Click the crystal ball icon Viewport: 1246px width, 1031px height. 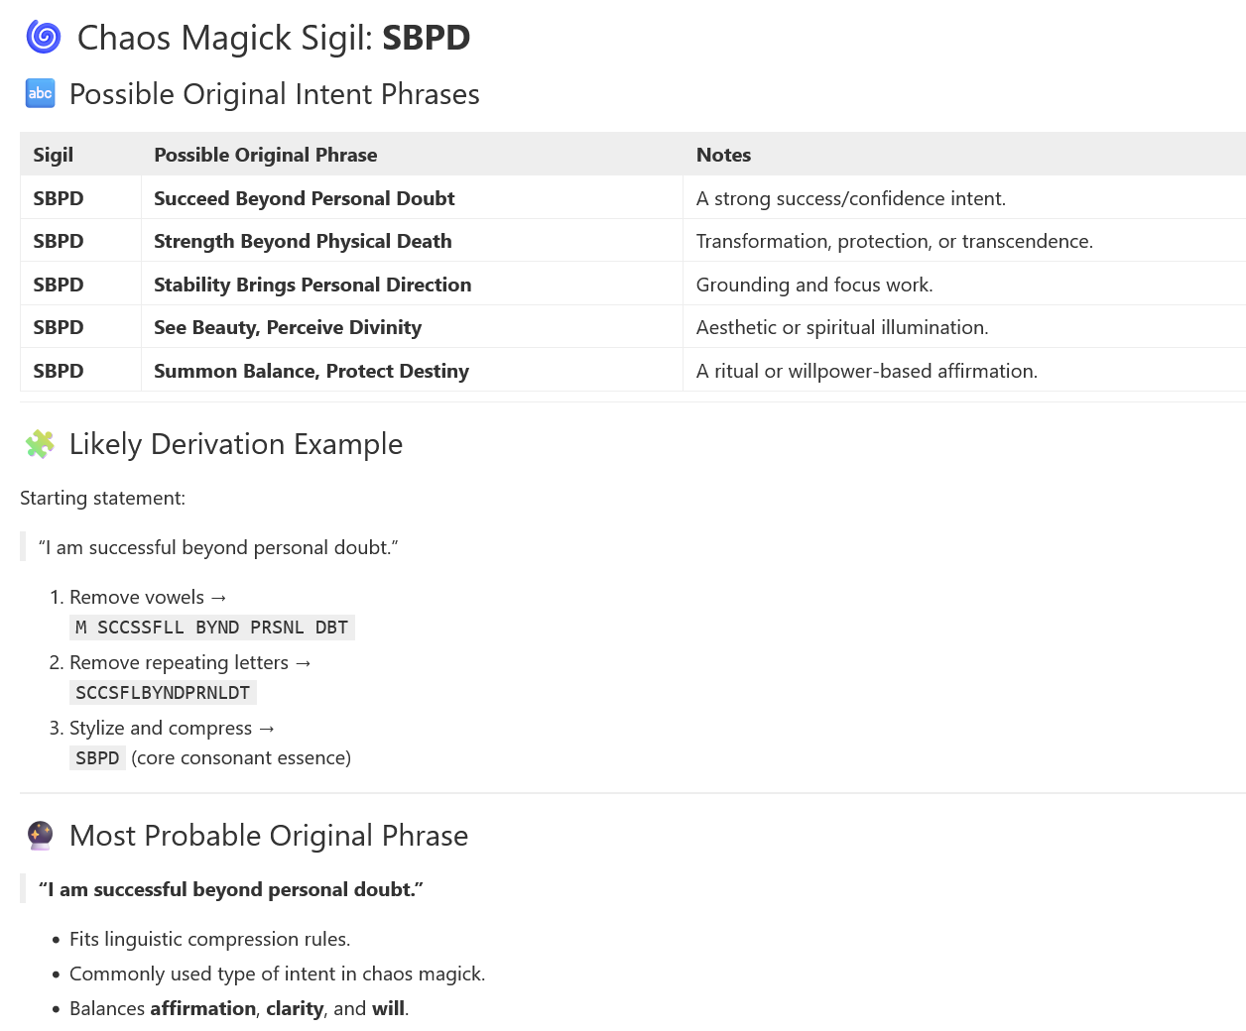[40, 835]
